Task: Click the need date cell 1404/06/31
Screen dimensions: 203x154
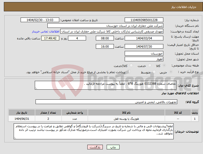Action: 22,119
